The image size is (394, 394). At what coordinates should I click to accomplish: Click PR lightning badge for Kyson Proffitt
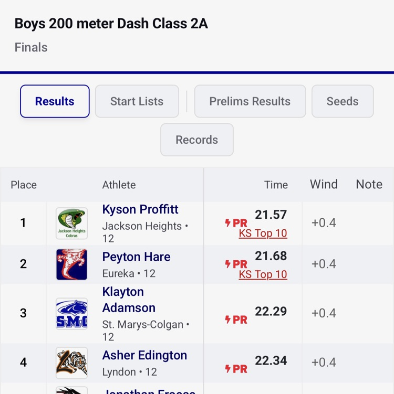click(236, 223)
